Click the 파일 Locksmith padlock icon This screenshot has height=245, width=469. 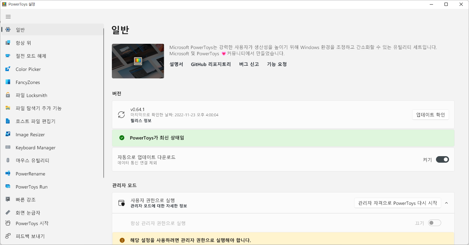(x=8, y=95)
